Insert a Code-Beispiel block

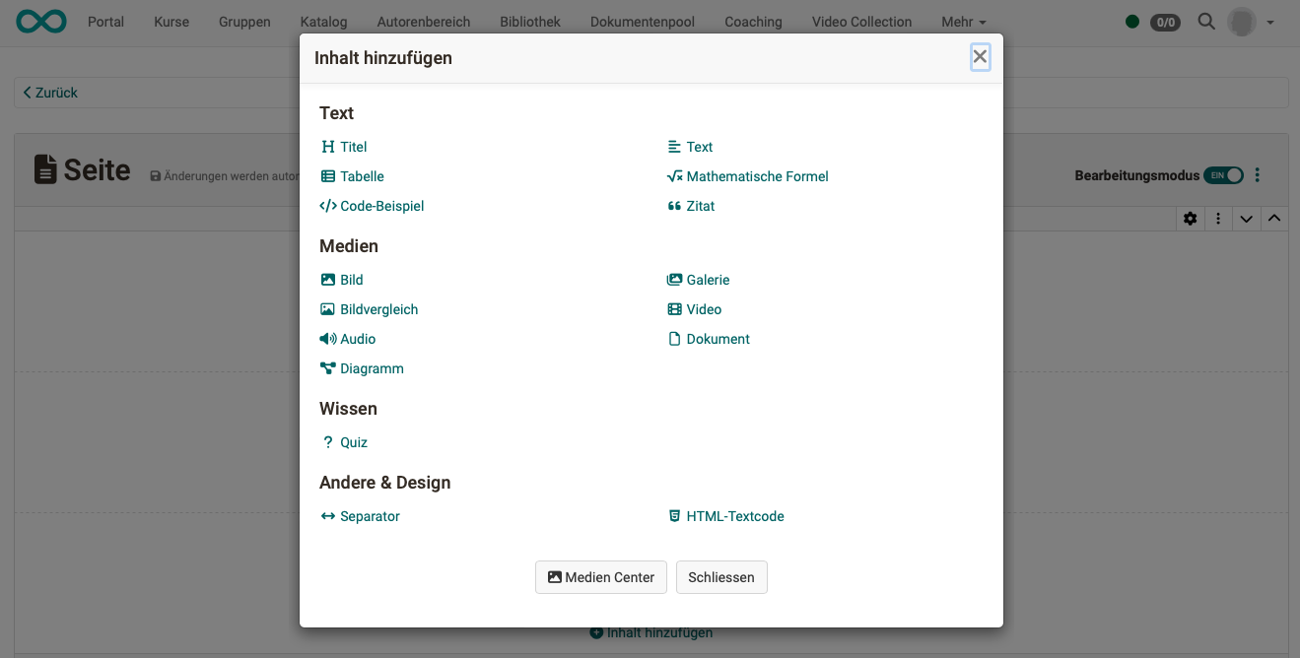(x=380, y=206)
